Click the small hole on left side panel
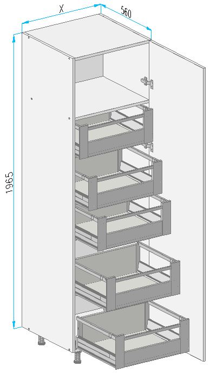 32,98
